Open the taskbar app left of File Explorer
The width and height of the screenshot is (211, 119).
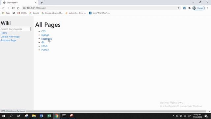click(26, 116)
